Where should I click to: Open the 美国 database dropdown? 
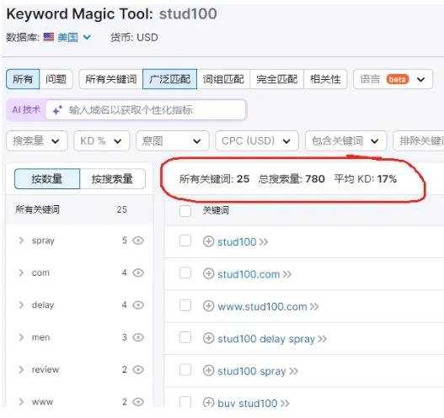click(x=74, y=37)
